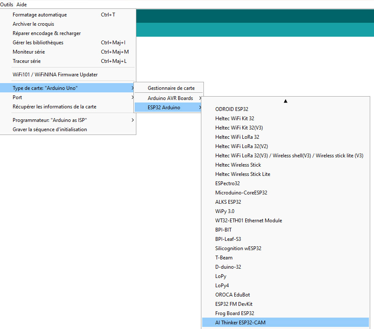Screen dimensions: 374x329
Task: Open WiFi101 / WiFiNINA Firmware Updater
Action: pos(68,75)
